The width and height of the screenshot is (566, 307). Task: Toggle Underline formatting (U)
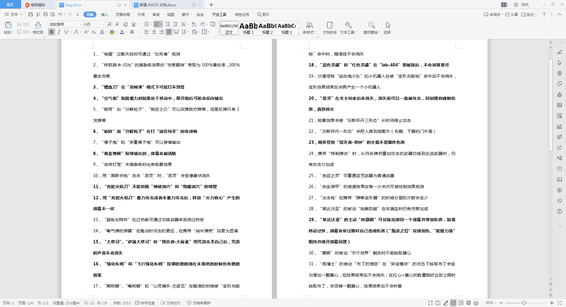(66, 32)
